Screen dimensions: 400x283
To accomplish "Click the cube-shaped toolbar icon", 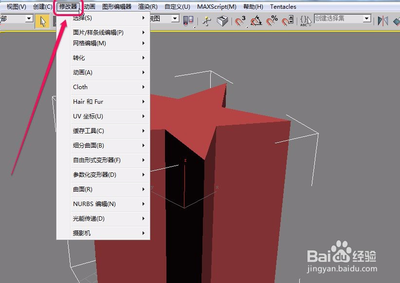I will pyautogui.click(x=222, y=19).
